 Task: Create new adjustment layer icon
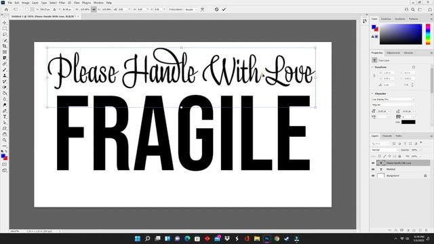point(408,230)
